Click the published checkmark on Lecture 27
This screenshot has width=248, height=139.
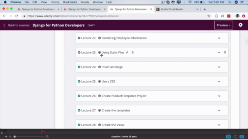click(79, 110)
